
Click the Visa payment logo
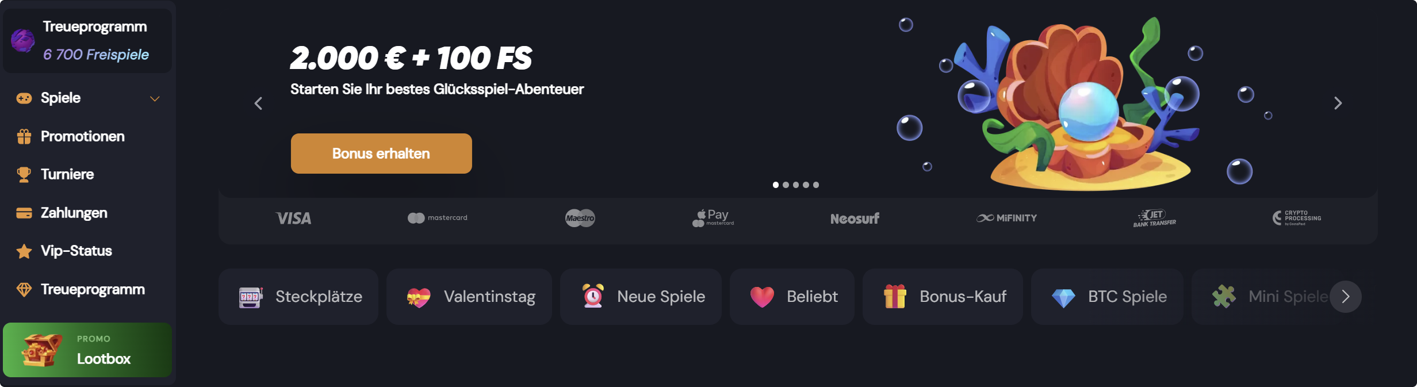293,218
